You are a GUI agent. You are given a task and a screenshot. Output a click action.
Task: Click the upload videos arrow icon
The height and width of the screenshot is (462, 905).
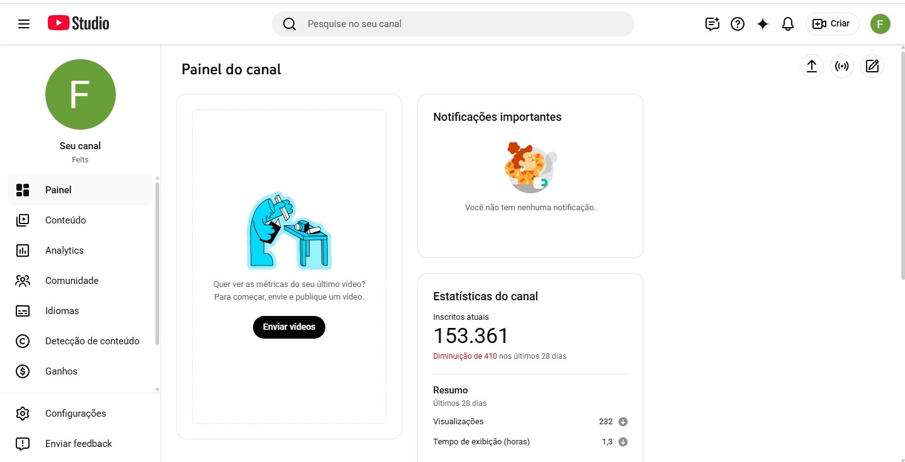point(811,66)
